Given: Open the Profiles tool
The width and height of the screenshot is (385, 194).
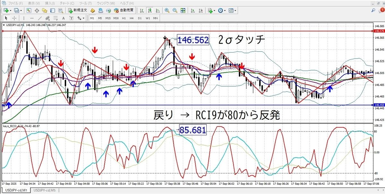Looking at the screenshot, I should click(16, 10).
